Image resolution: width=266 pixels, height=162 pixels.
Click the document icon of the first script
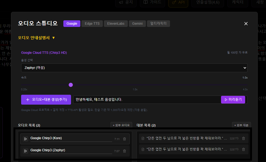tap(143, 138)
